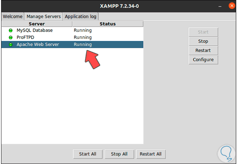
Task: Open the Application log tab
Action: point(81,16)
